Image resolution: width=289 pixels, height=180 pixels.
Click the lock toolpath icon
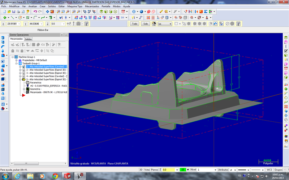pyautogui.click(x=13, y=51)
